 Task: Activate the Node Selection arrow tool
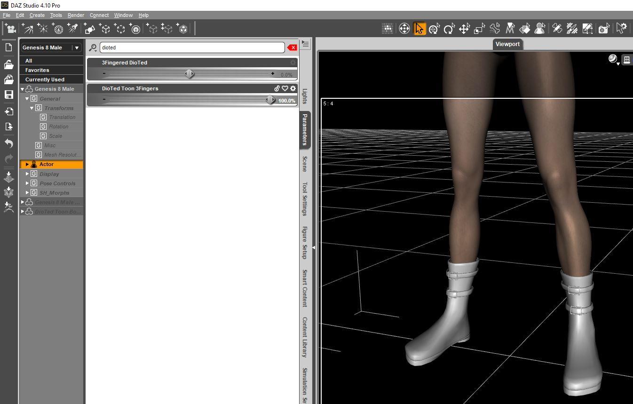tap(419, 29)
